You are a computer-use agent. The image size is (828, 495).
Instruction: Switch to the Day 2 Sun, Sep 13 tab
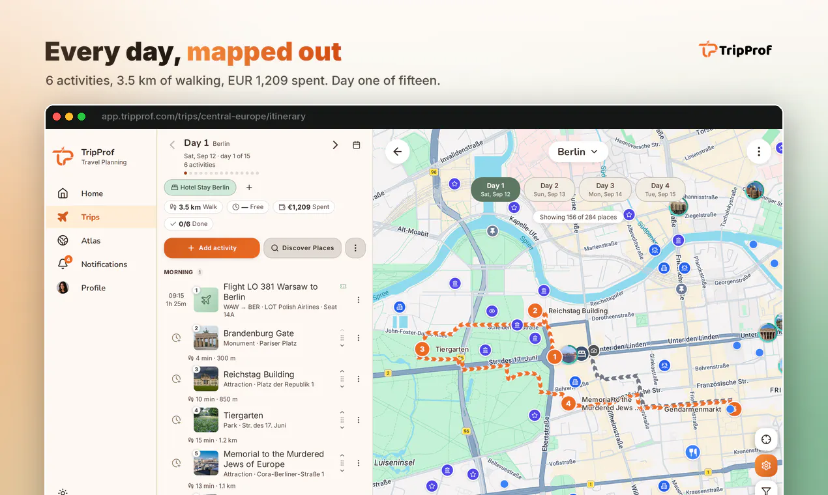(x=550, y=190)
